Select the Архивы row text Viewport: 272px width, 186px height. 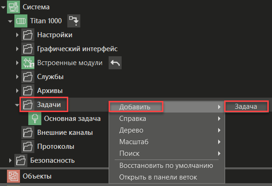50,91
